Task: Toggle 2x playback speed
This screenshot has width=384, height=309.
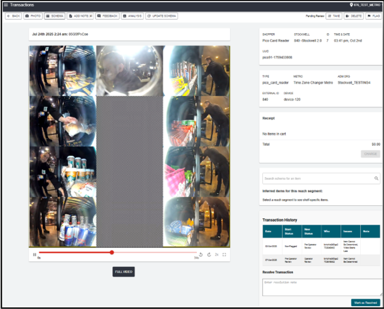Action: tap(217, 254)
